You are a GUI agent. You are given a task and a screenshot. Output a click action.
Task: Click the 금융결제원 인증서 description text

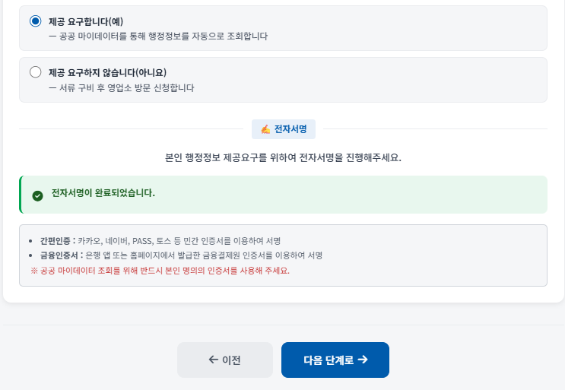(x=204, y=255)
